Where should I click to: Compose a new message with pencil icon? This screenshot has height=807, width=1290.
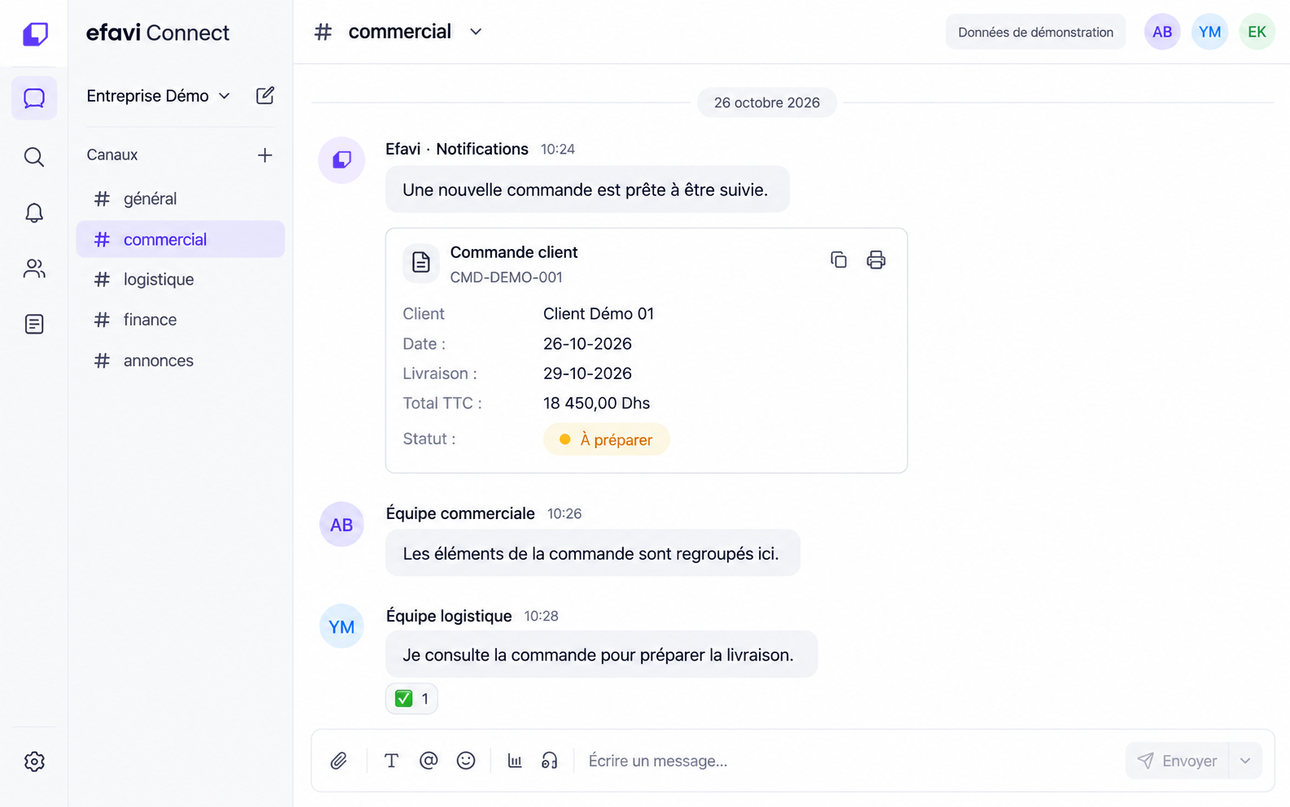pyautogui.click(x=265, y=96)
